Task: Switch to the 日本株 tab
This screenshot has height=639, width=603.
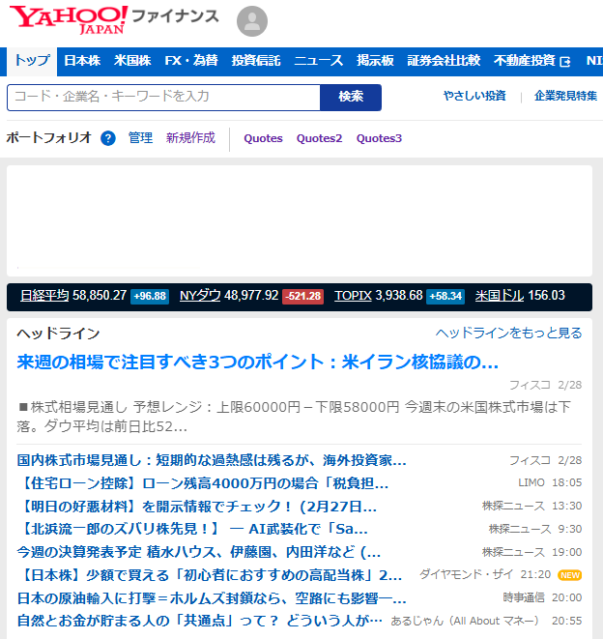Action: (x=82, y=61)
